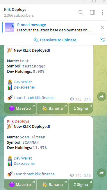This screenshot has width=107, height=190.
Task: Click the 0:14 message timestamp
Action: coord(87,99)
